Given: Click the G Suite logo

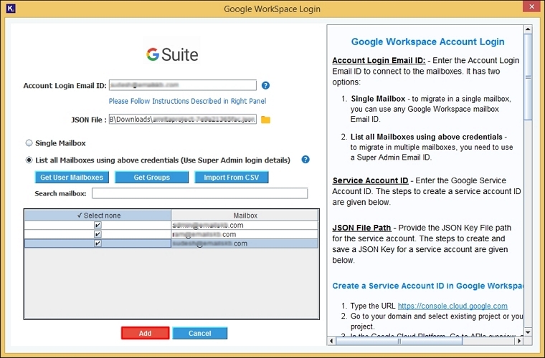Looking at the screenshot, I should [x=172, y=54].
